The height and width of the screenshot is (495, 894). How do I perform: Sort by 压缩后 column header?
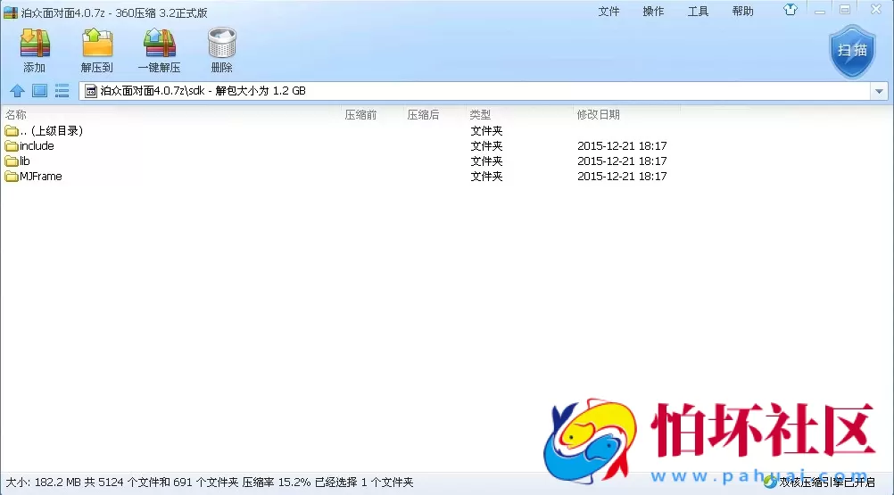click(x=423, y=114)
